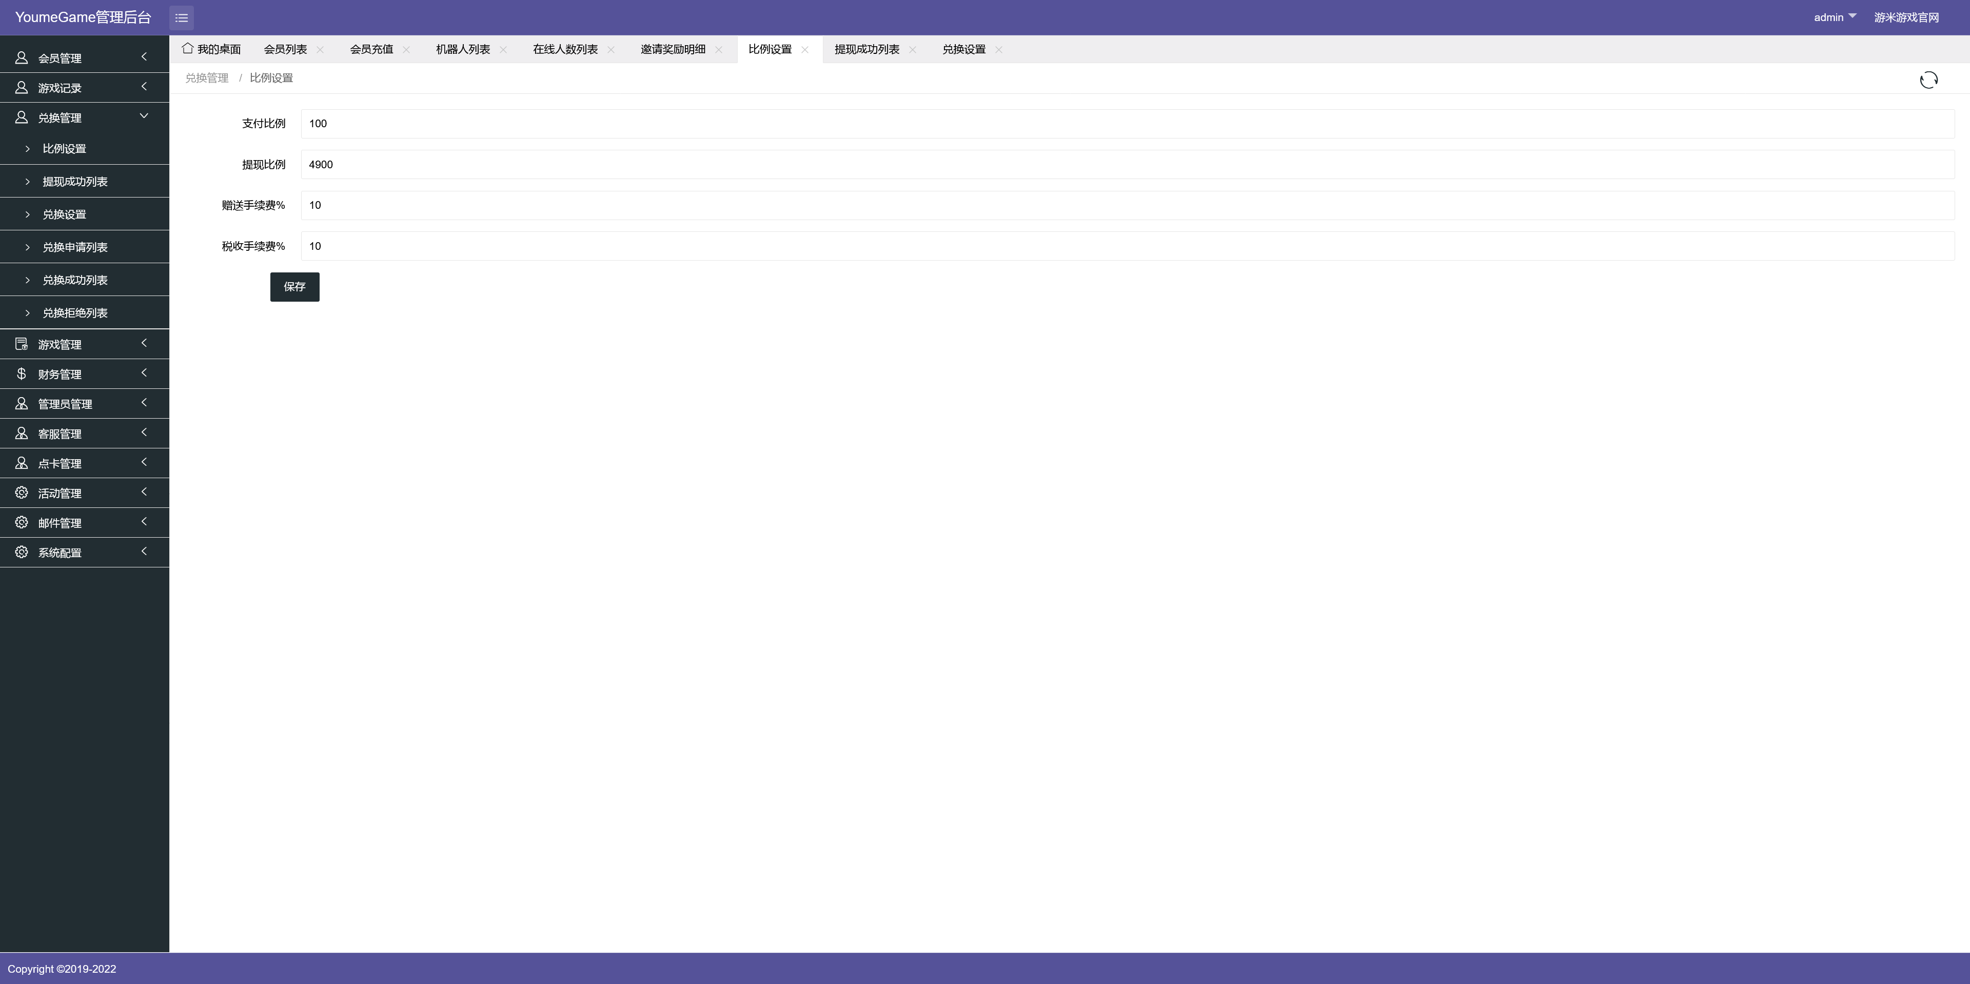
Task: Open 兑换申请列表 in sidebar
Action: pos(75,247)
